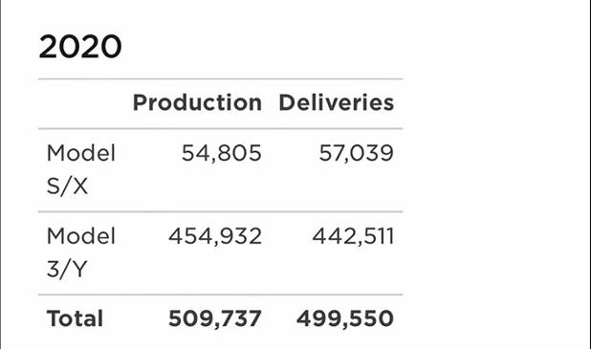Screen dimensions: 591x350
Task: Click divider line below column headers
Action: pyautogui.click(x=221, y=128)
